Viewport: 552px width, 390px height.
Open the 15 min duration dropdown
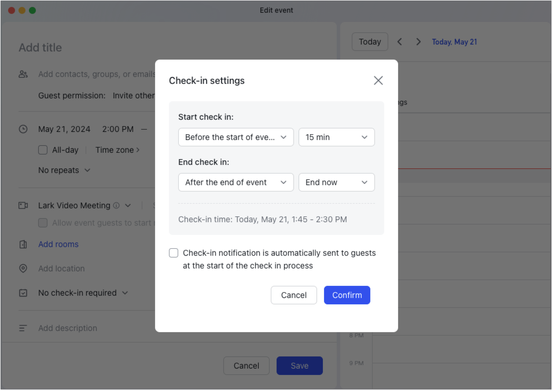336,137
